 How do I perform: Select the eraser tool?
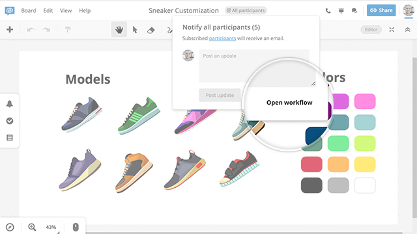coord(151,30)
